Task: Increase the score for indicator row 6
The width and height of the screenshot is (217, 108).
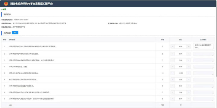Action: click(189, 79)
